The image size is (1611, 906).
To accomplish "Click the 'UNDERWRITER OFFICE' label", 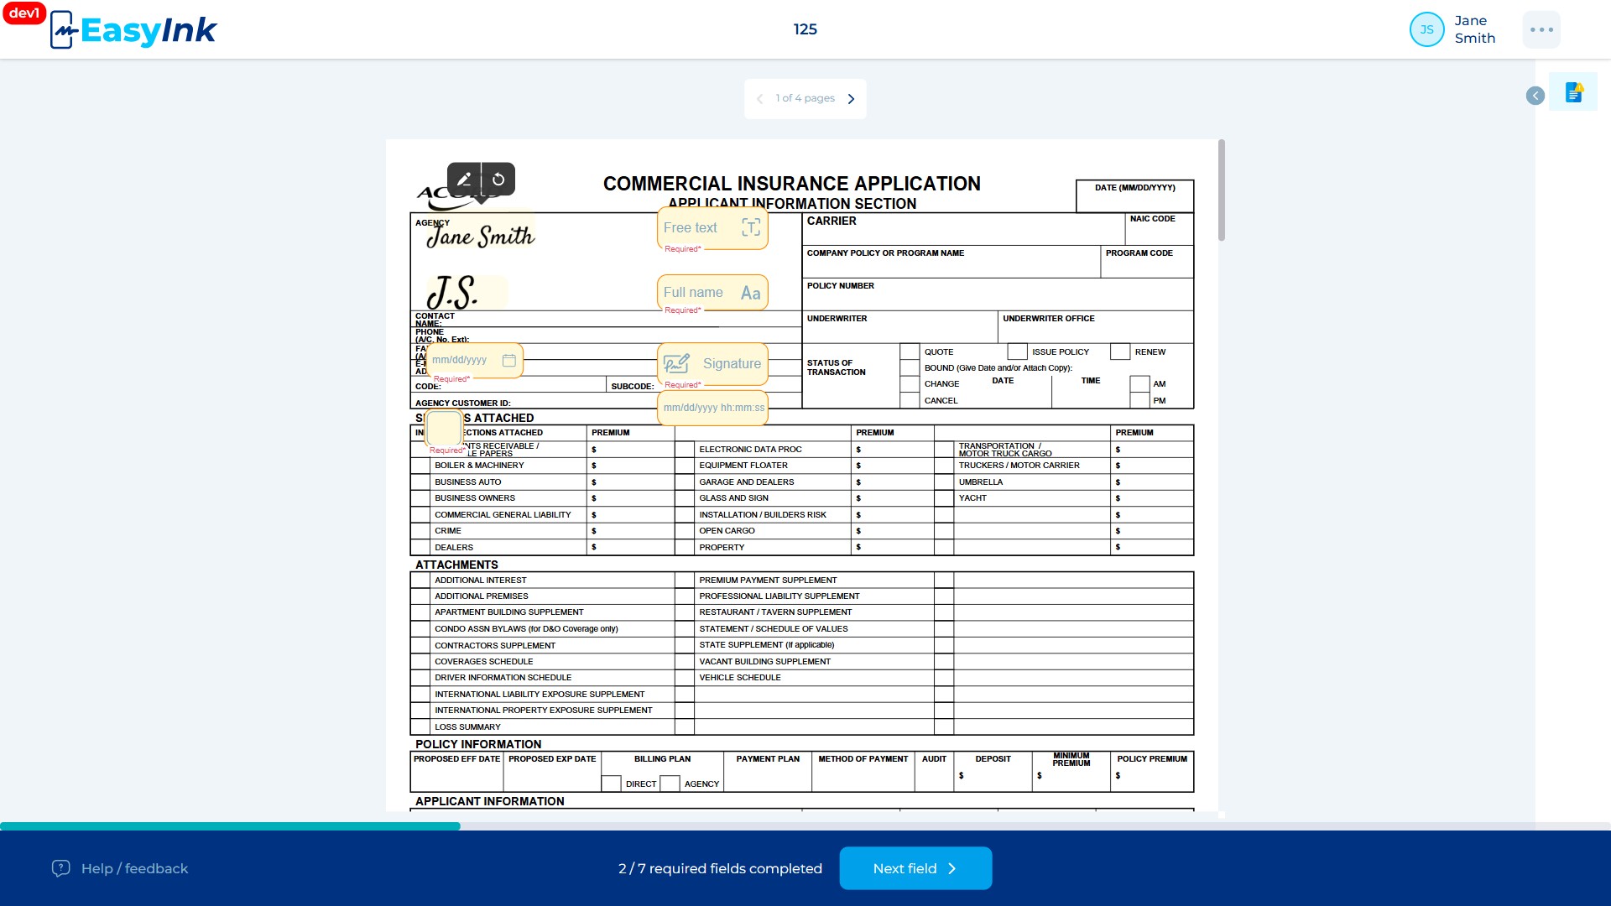I will tap(1049, 319).
